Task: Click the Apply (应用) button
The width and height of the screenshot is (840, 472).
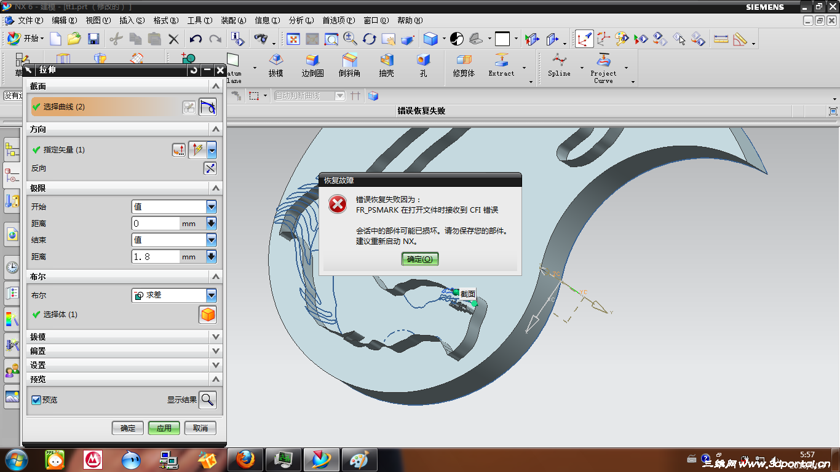Action: pyautogui.click(x=164, y=428)
